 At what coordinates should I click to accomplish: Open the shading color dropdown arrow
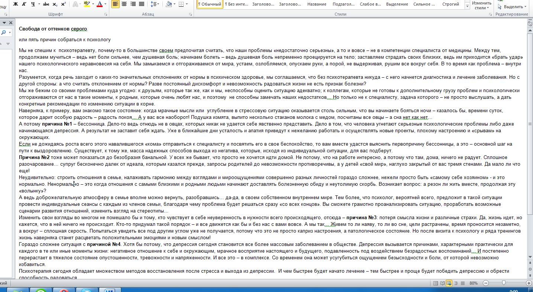click(x=175, y=4)
